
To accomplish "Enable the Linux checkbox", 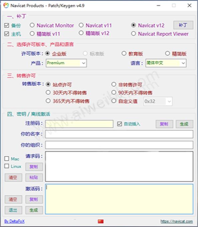I will [7, 166].
